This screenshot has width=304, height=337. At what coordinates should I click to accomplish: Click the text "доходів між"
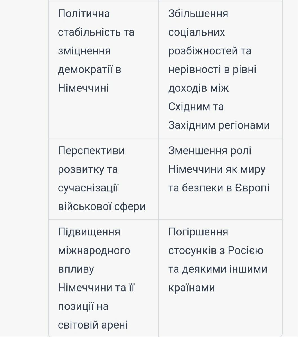tap(198, 88)
